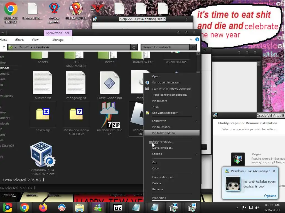This screenshot has width=285, height=213.
Task: Open the Assets folder
Action: [x=43, y=58]
